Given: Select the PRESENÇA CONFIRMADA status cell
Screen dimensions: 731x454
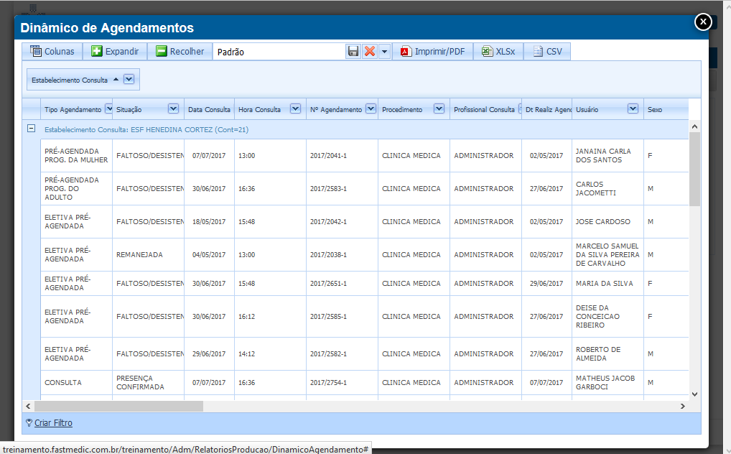Looking at the screenshot, I should [x=148, y=383].
